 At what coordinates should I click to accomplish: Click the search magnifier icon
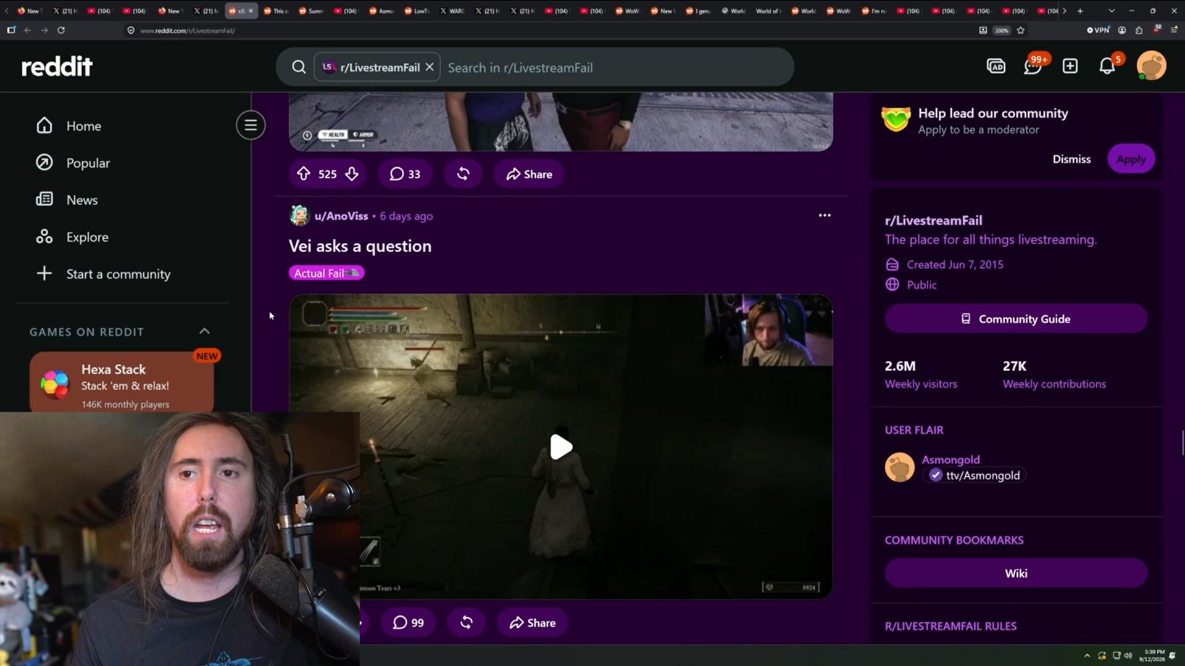click(x=299, y=67)
